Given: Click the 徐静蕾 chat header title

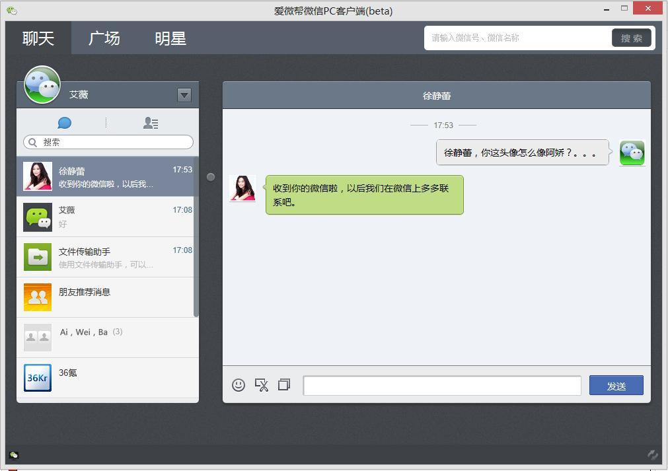Looking at the screenshot, I should tap(437, 96).
